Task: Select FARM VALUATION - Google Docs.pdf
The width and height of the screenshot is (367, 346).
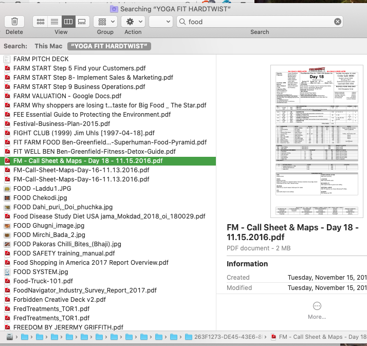Action: pyautogui.click(x=67, y=96)
